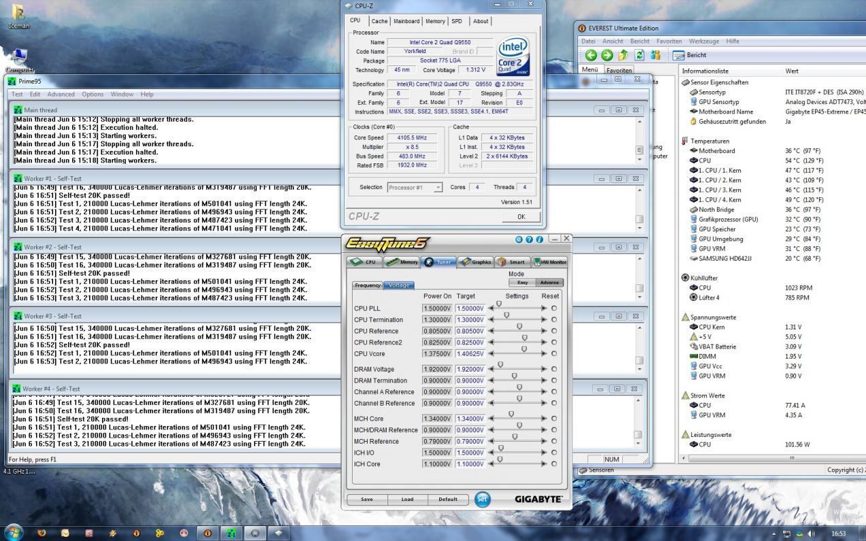Decrease CPU Vcore with left arrow
866x541 pixels.
click(492, 354)
